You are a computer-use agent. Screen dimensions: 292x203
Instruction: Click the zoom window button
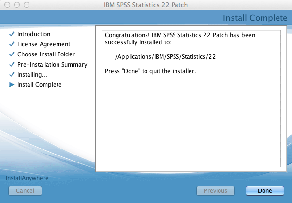coord(27,5)
